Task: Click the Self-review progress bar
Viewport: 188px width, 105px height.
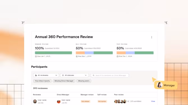Action: click(x=94, y=53)
